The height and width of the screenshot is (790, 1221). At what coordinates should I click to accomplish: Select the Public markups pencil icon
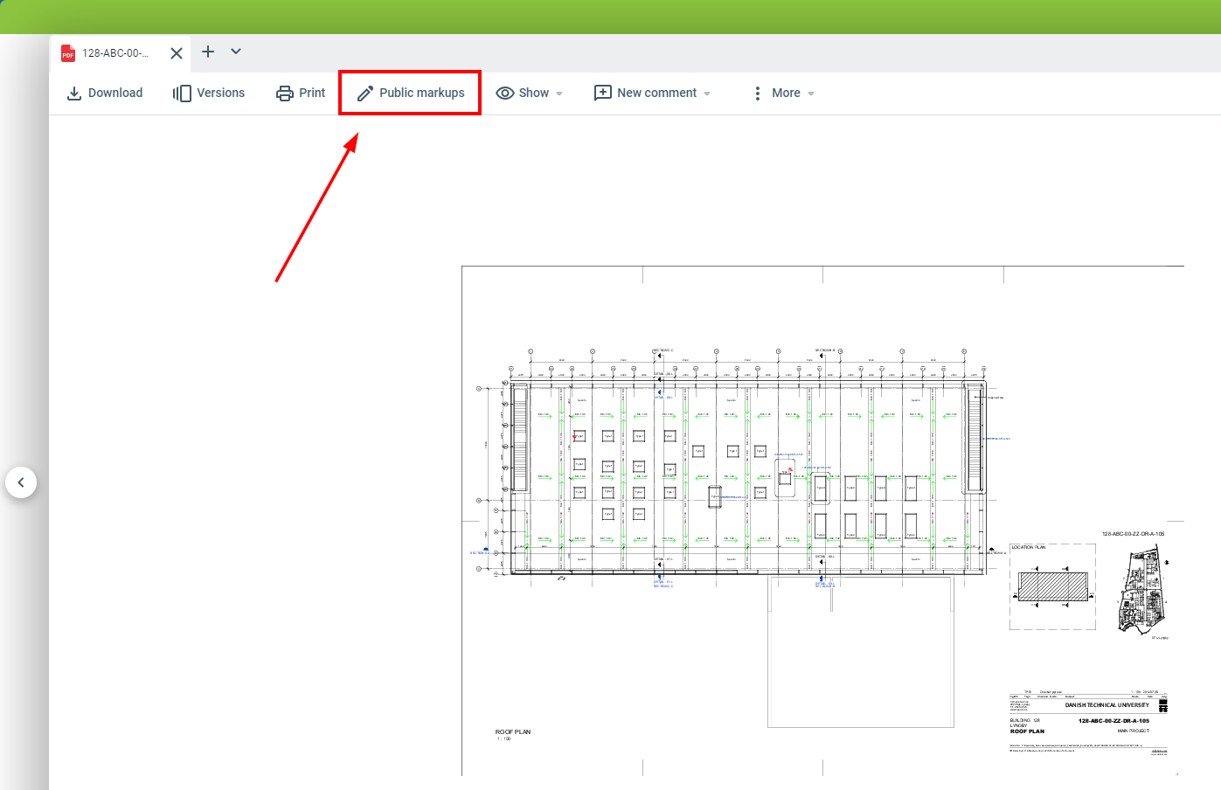365,94
